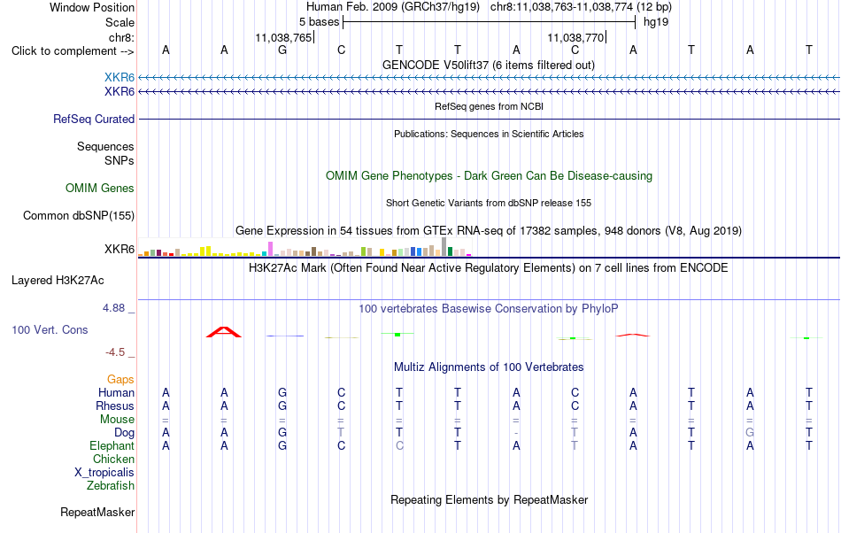Click the 'Dog' species row label
This screenshot has width=841, height=533.
click(x=124, y=433)
